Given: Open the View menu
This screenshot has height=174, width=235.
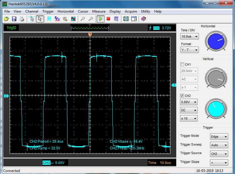Looking at the screenshot, I should point(17,11).
